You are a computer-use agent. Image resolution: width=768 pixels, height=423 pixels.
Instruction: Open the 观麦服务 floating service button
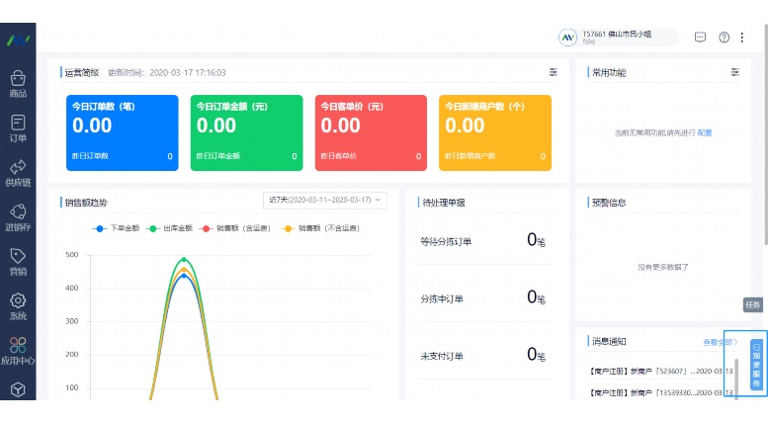[756, 367]
